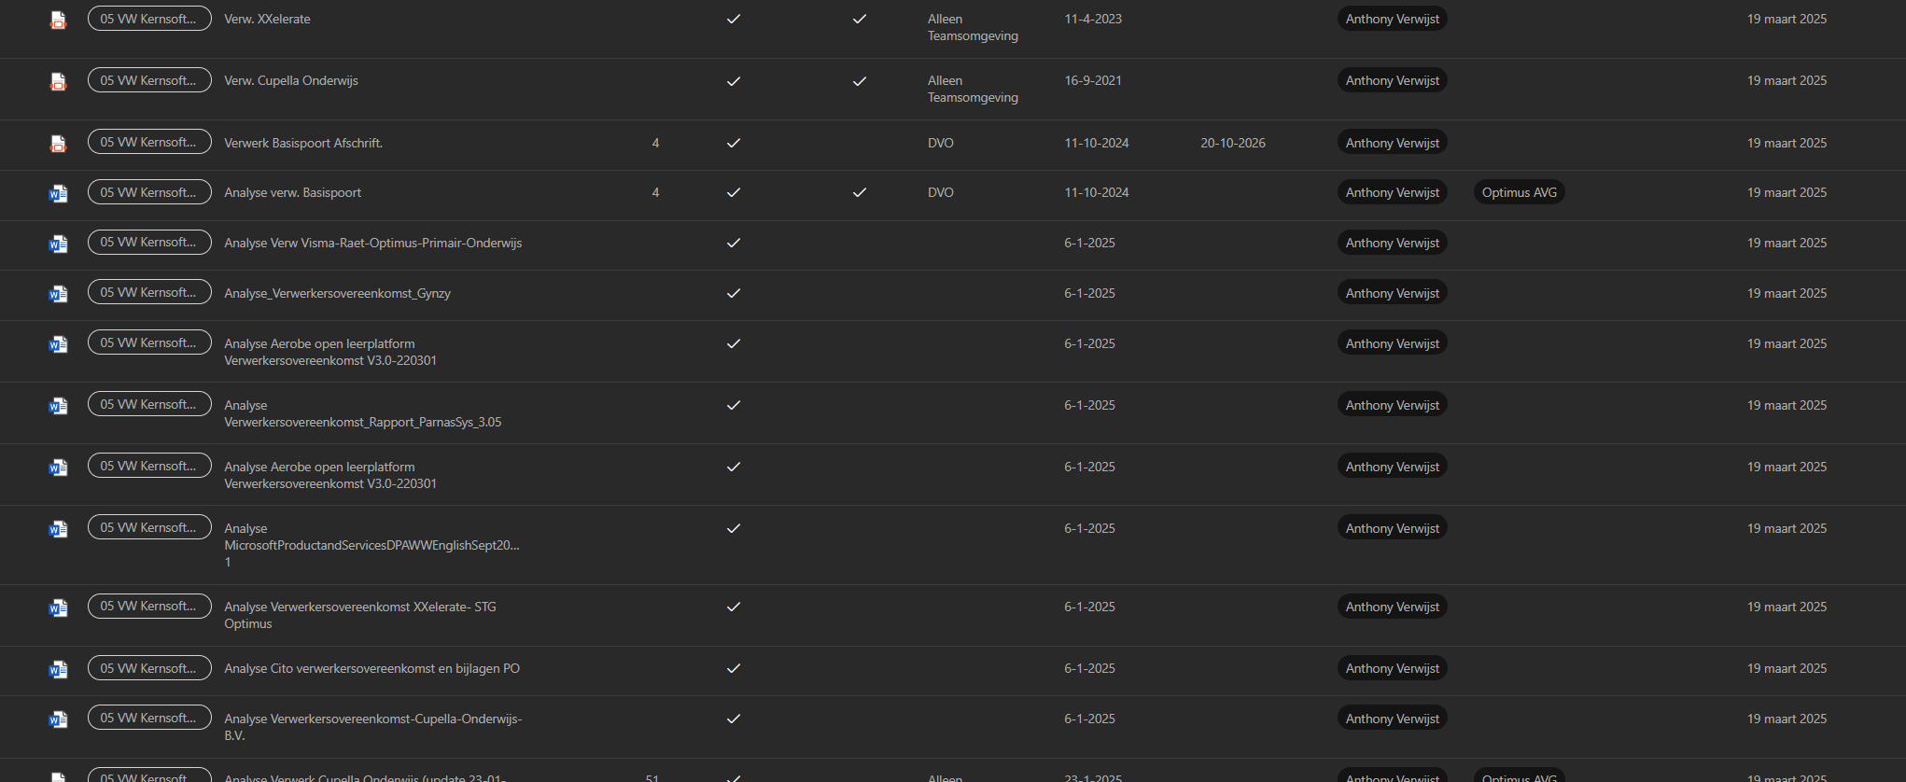Screen dimensions: 1906x782
Task: Click Anthony Verwijst chip in Gynzy row
Action: point(1392,293)
